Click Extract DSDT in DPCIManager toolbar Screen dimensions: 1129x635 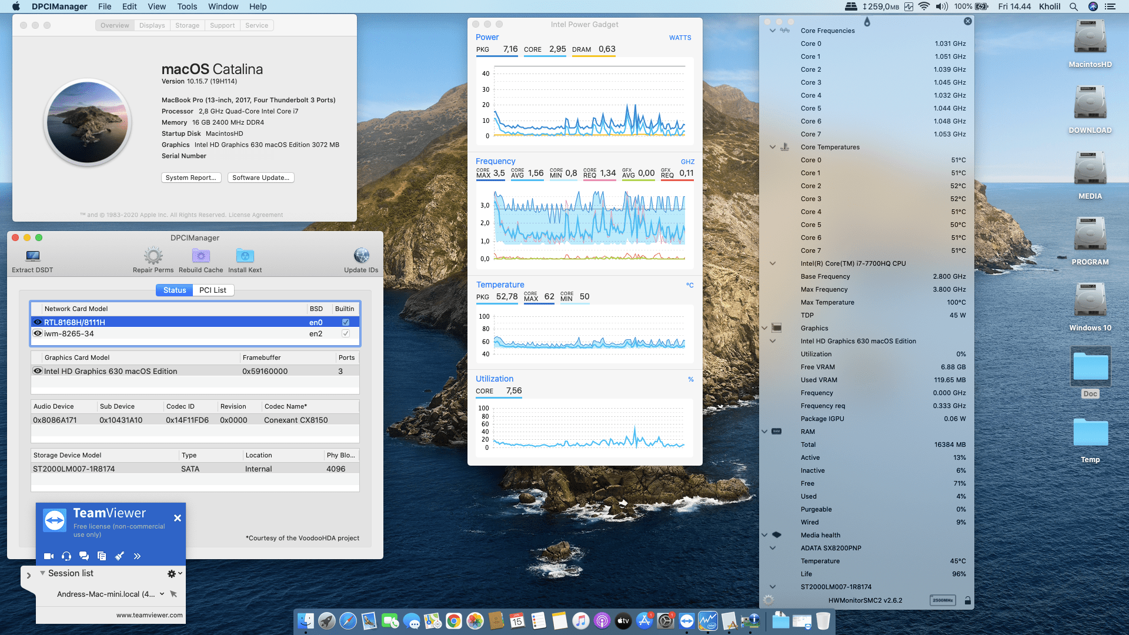[32, 261]
